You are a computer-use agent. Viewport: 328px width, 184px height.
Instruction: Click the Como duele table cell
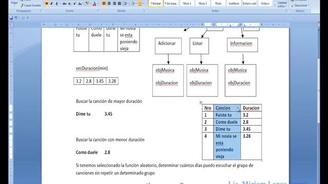[x=227, y=122]
